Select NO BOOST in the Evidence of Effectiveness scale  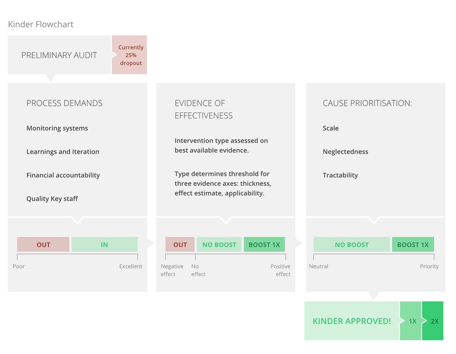tap(219, 244)
